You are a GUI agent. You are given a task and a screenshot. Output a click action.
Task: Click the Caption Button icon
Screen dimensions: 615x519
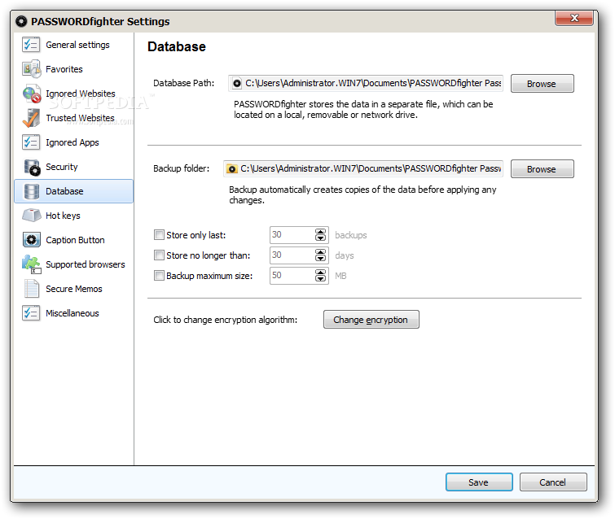click(x=32, y=240)
